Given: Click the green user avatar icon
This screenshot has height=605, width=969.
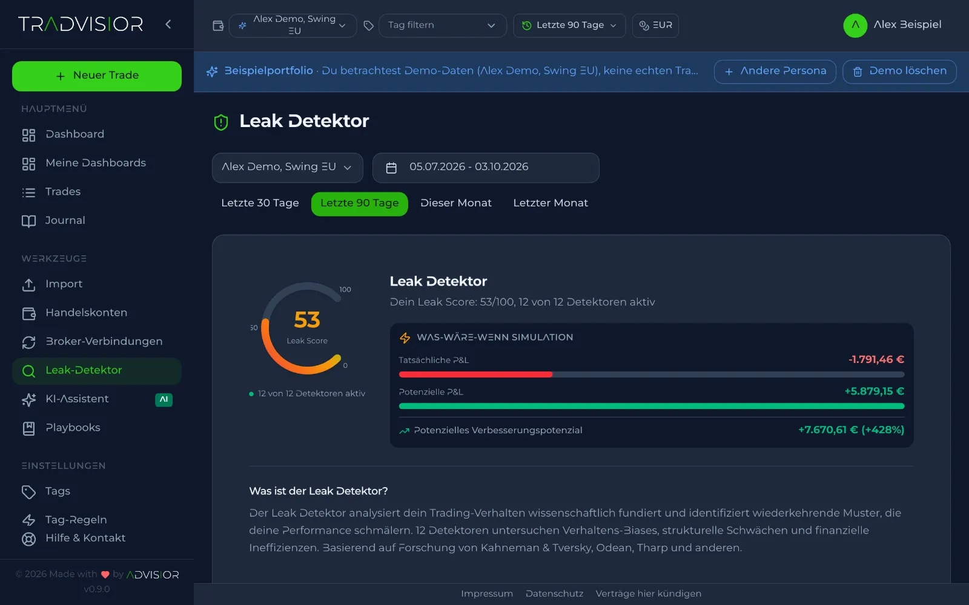Looking at the screenshot, I should [855, 25].
